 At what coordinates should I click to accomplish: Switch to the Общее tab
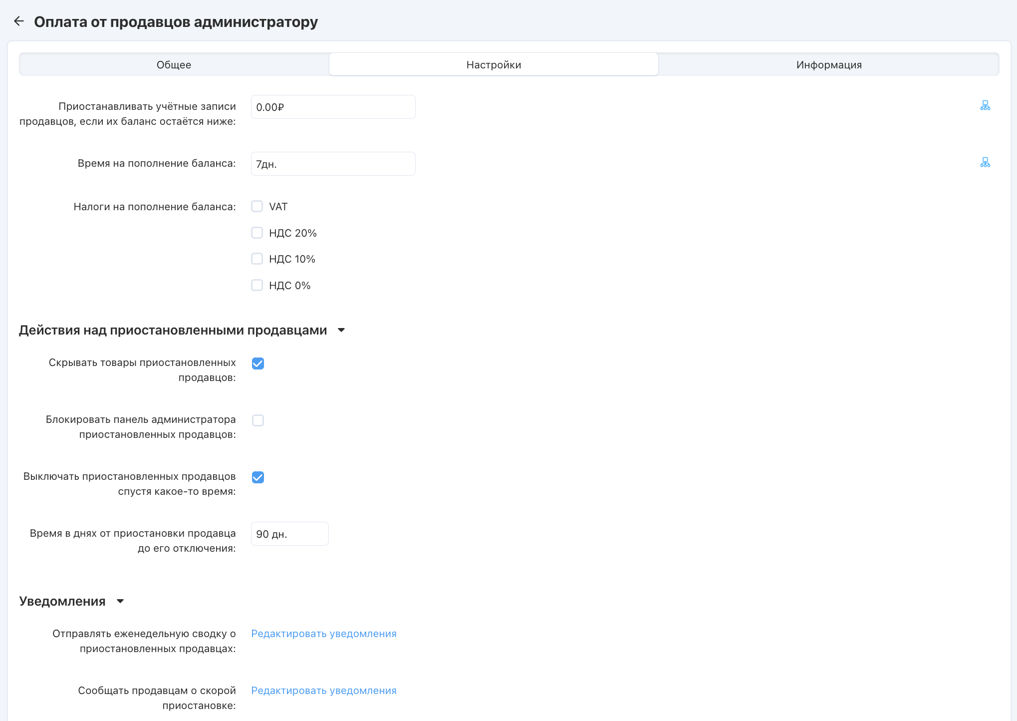[174, 65]
